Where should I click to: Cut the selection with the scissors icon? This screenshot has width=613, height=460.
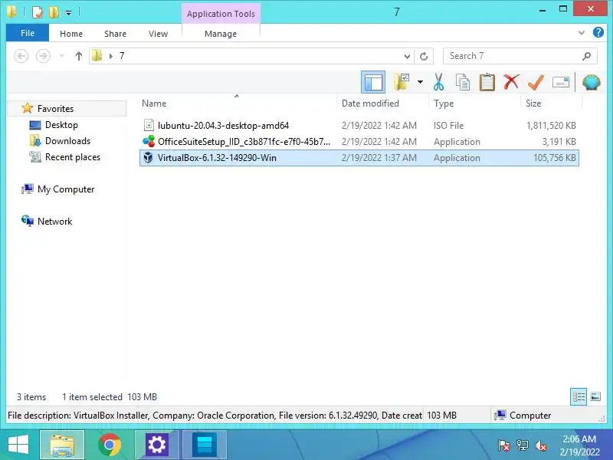pyautogui.click(x=438, y=82)
